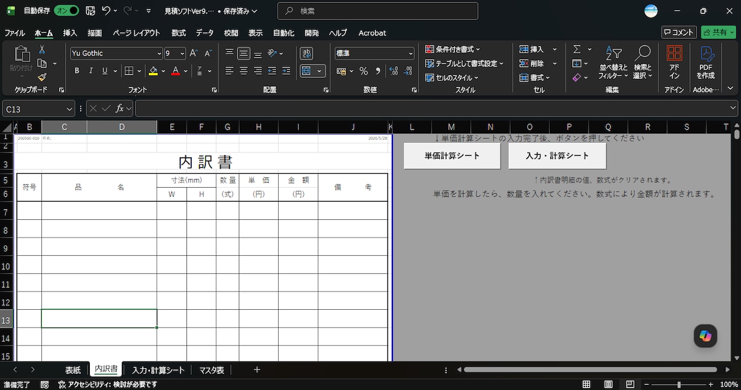Toggle Underline formatting
741x390 pixels.
[x=105, y=71]
